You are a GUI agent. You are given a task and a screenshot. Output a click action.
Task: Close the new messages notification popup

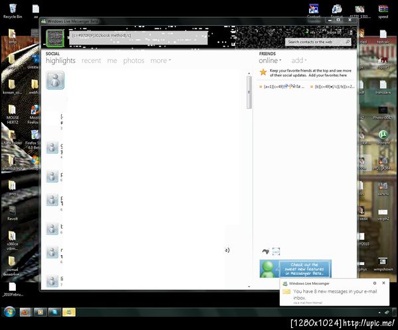383,283
